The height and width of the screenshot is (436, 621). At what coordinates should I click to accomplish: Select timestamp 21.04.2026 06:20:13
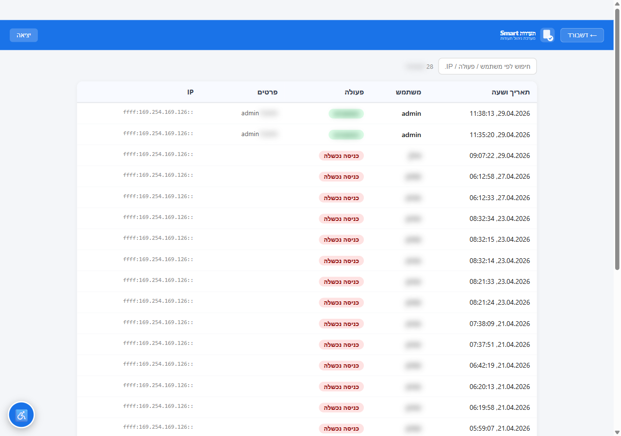point(500,387)
